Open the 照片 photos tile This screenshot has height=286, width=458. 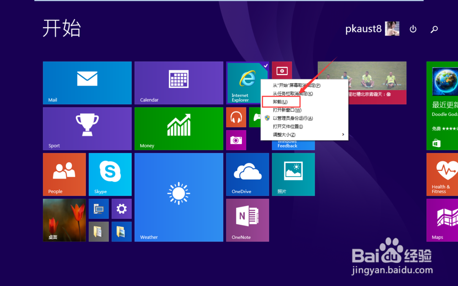(x=293, y=174)
